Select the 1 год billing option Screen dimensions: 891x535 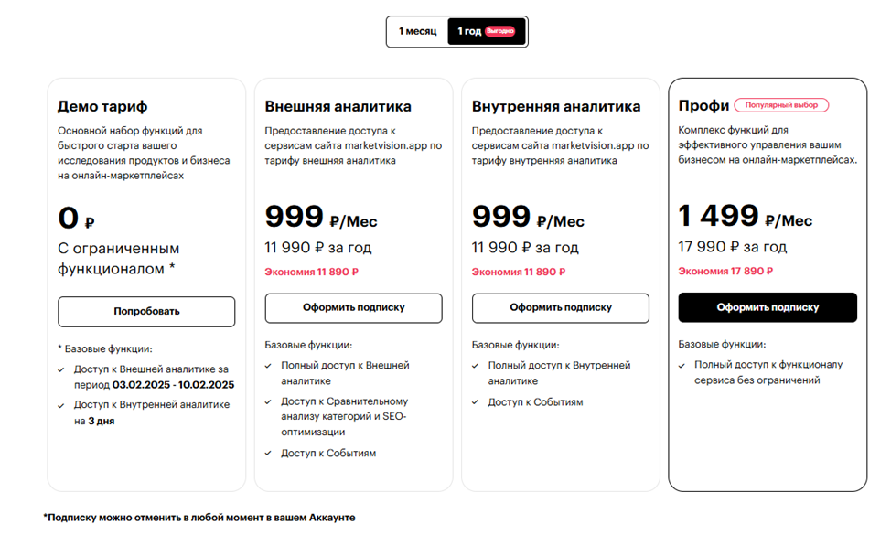point(469,31)
